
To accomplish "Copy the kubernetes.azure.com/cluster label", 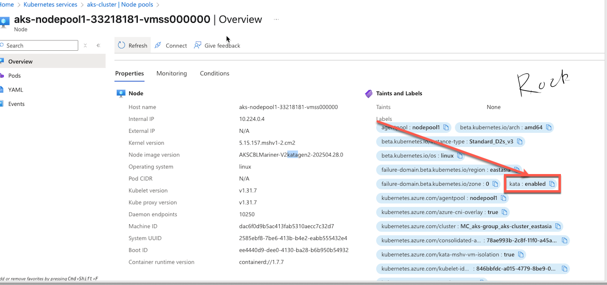I will coord(558,226).
